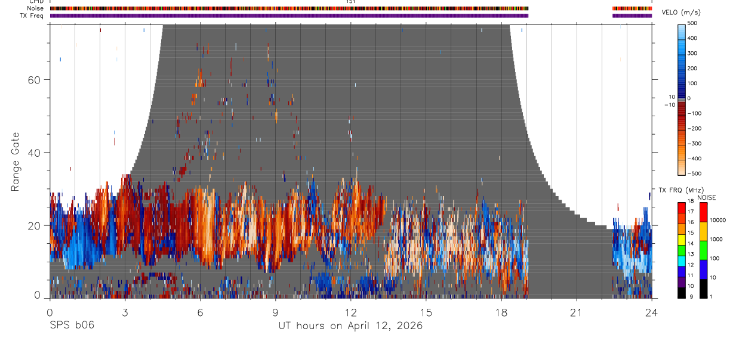Pick the green 13-14 MHz frequency swatch

[x=683, y=250]
